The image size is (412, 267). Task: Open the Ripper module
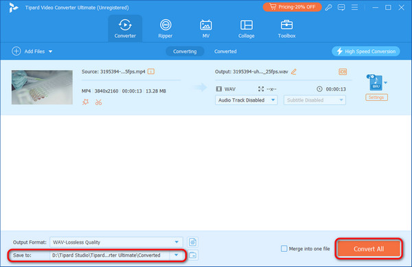165,29
